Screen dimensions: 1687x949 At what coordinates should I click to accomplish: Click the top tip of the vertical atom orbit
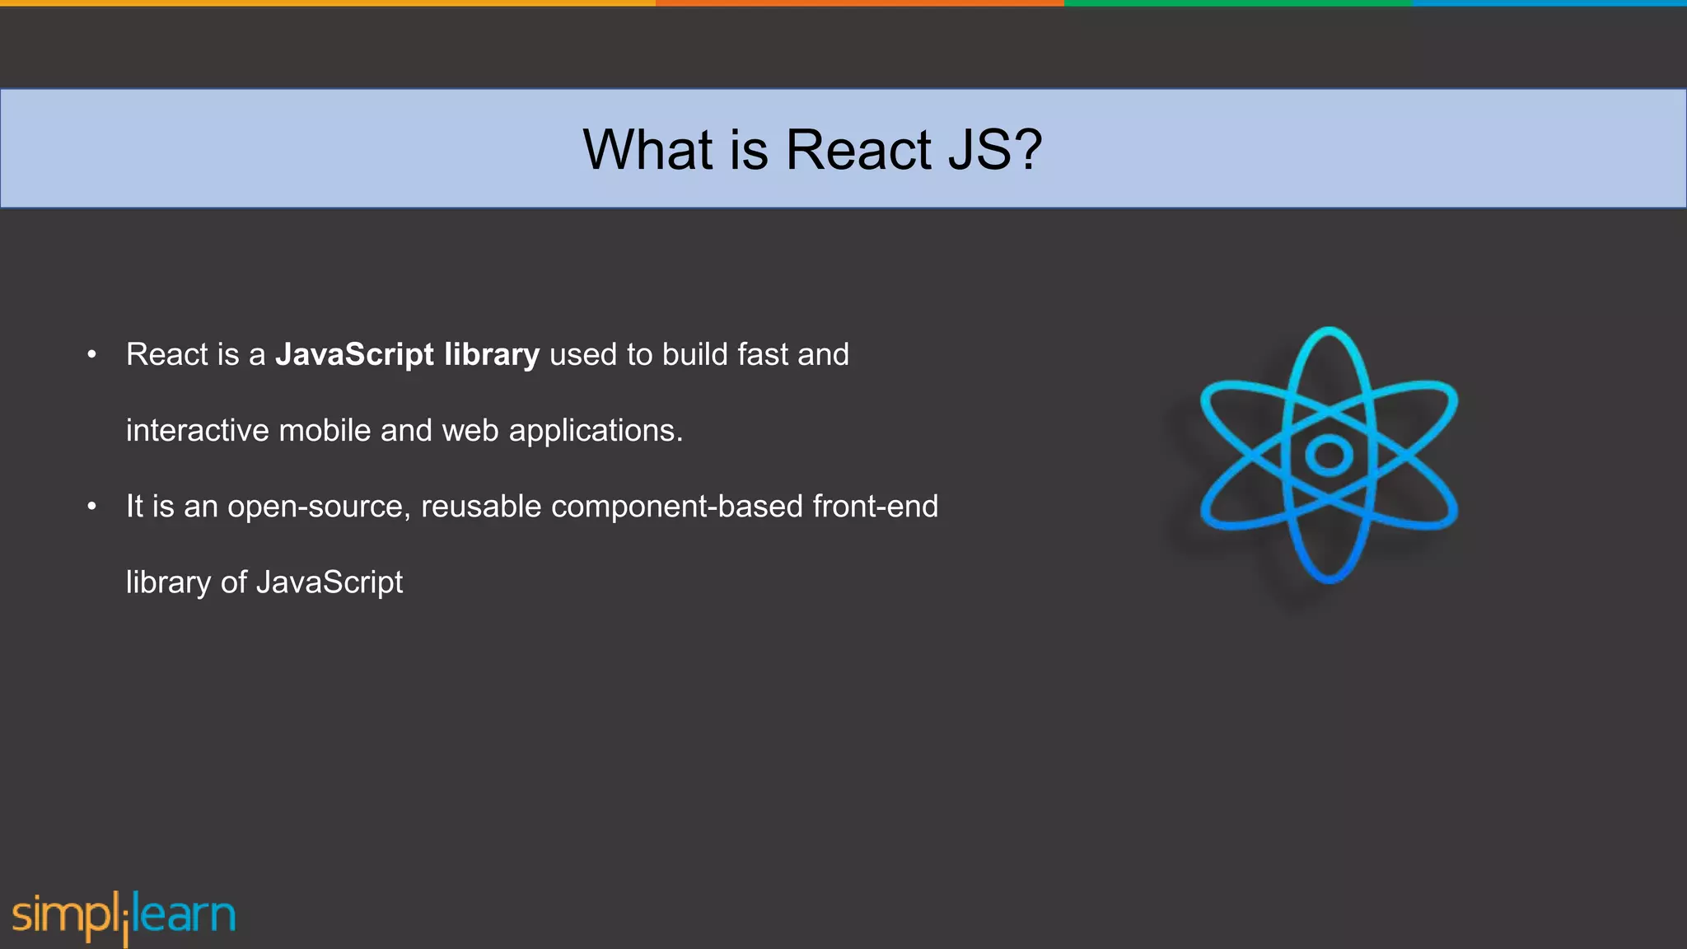(x=1329, y=331)
